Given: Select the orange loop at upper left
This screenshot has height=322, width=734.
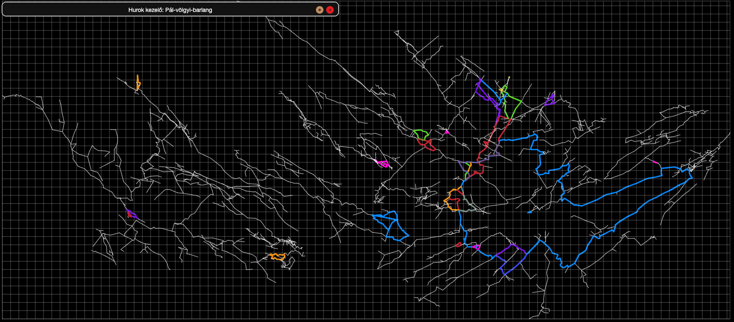Looking at the screenshot, I should pos(138,83).
